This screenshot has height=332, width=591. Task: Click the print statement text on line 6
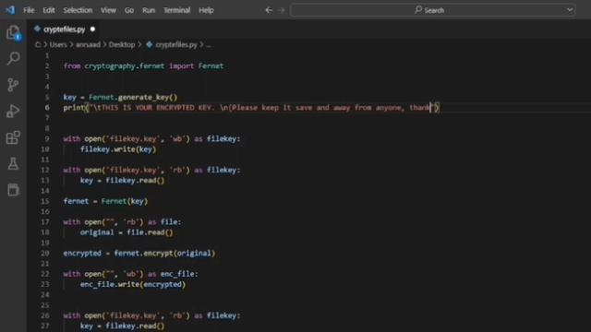(251, 108)
